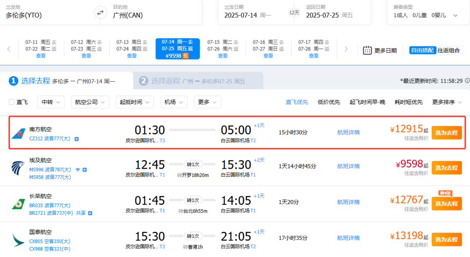
Task: Select highlighted 07-14 date with ¥9598
Action: pos(178,49)
